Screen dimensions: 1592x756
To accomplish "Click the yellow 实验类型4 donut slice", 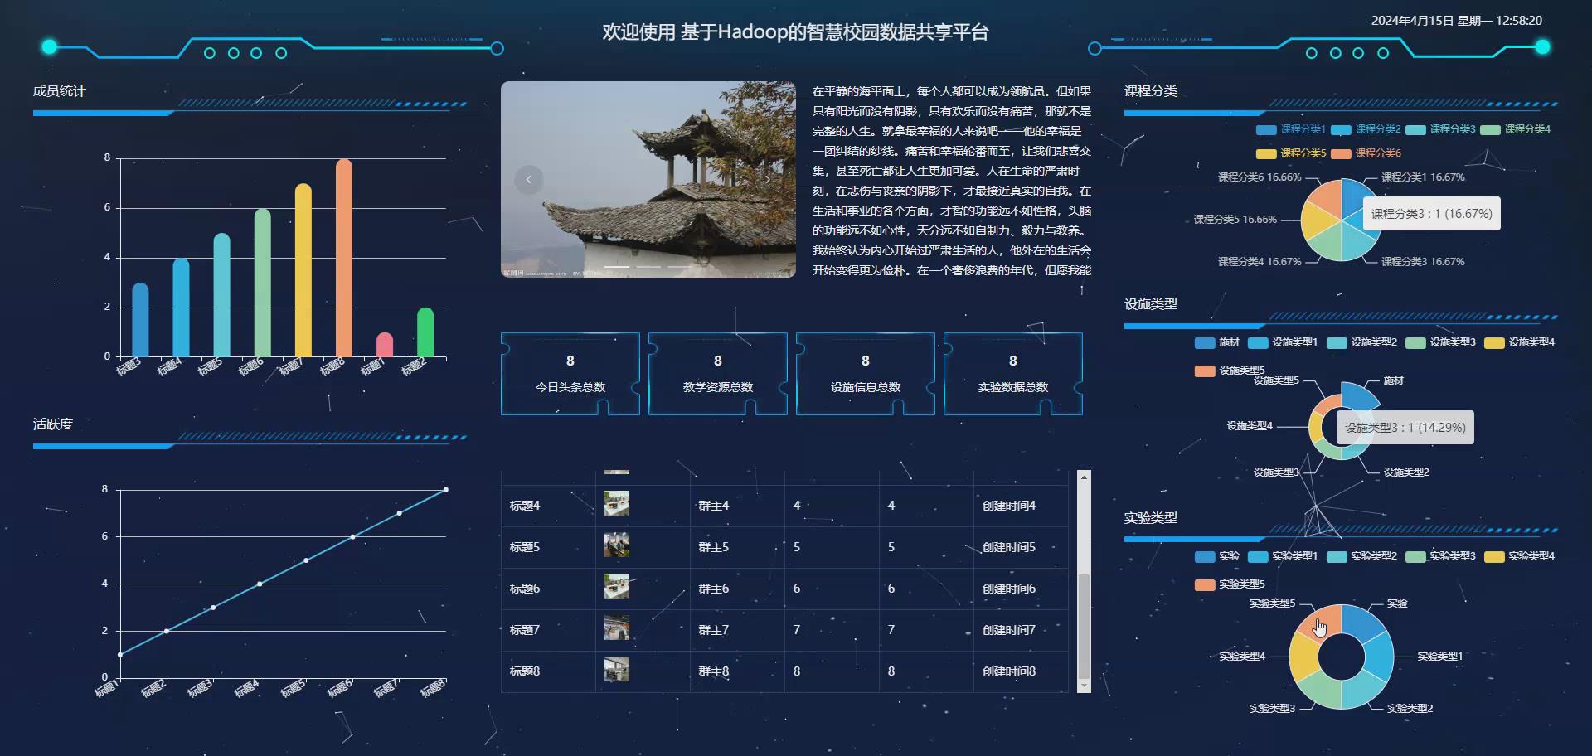I will 1303,657.
